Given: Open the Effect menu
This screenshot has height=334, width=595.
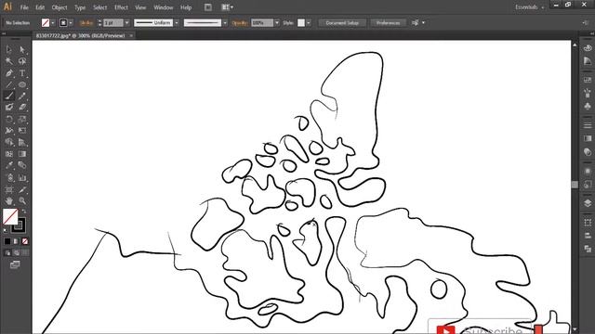Looking at the screenshot, I should [121, 7].
